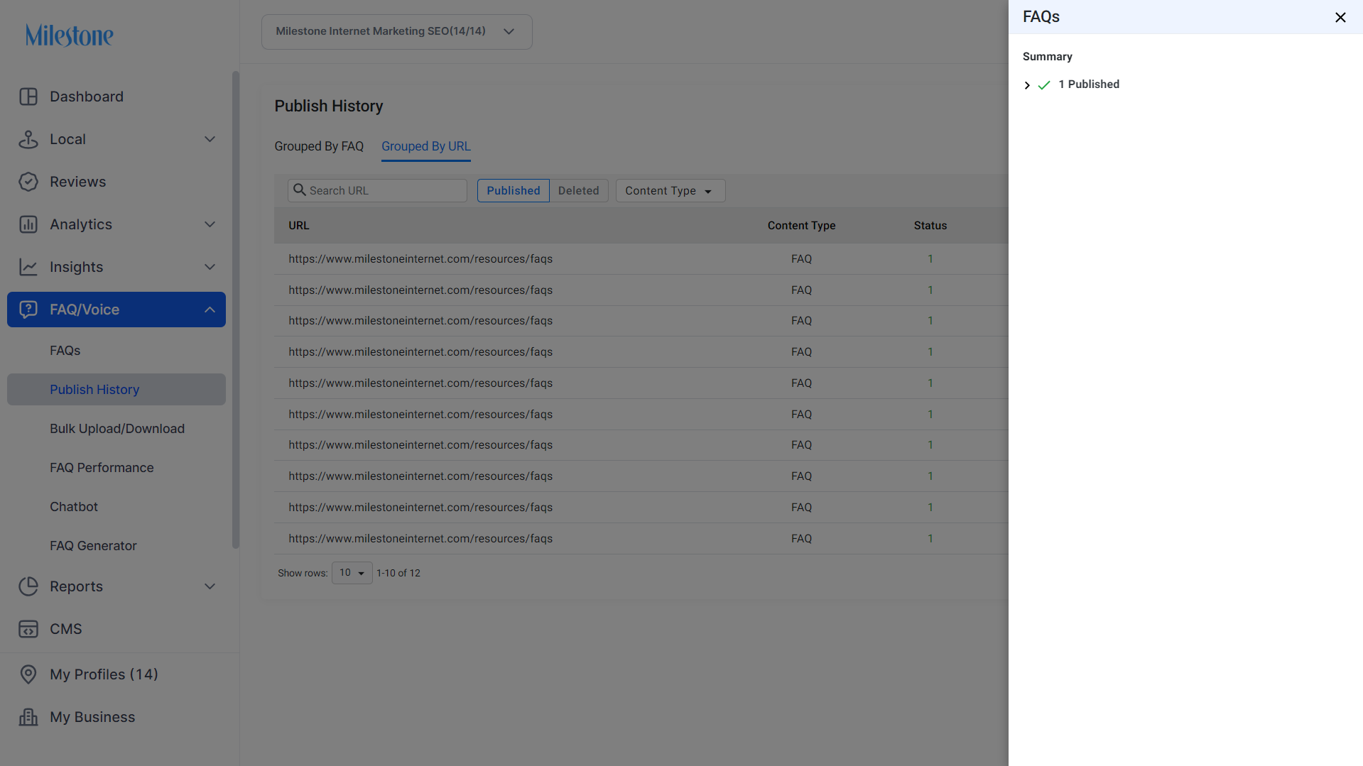Image resolution: width=1363 pixels, height=766 pixels.
Task: Go to Dashboard label
Action: [87, 97]
